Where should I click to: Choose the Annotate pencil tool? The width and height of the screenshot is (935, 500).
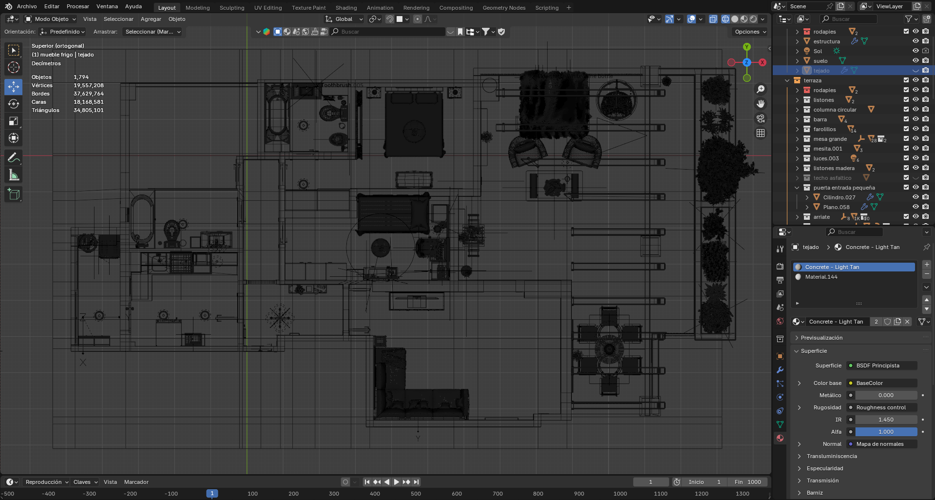coord(14,158)
